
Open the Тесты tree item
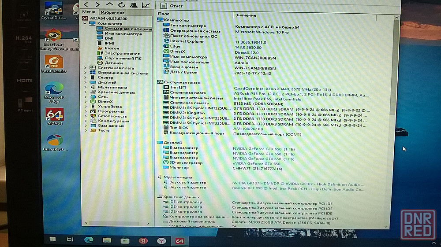coord(104,130)
